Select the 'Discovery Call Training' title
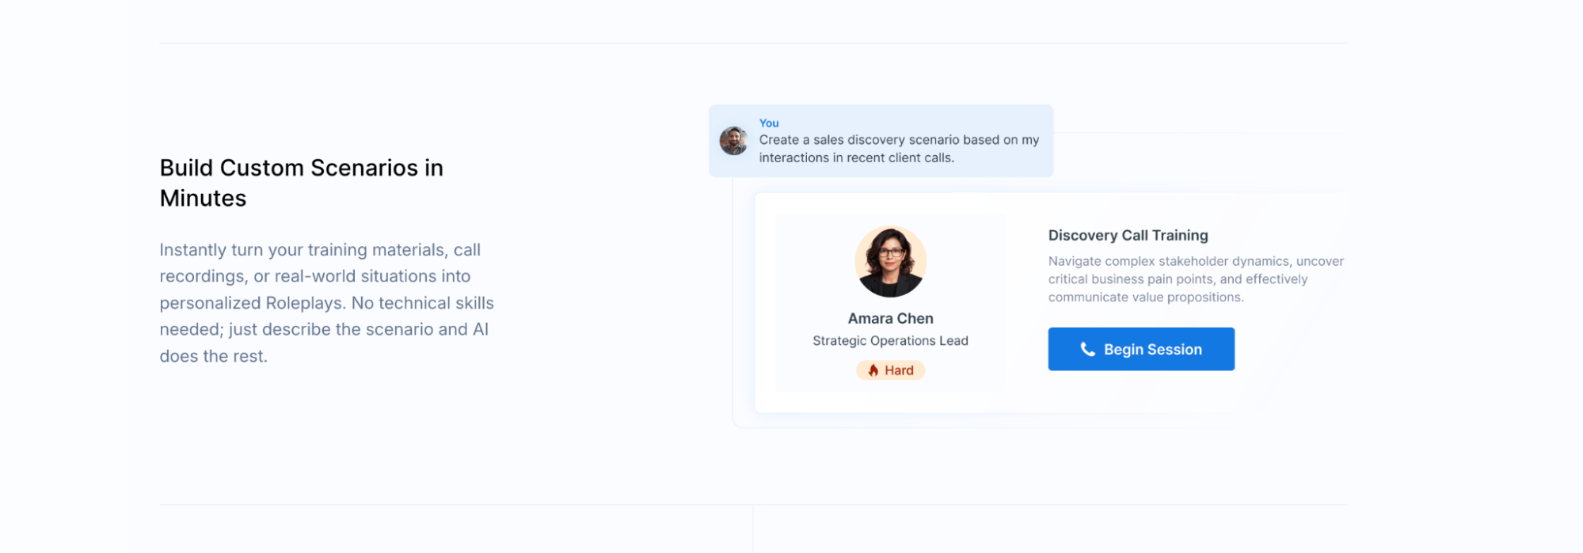The height and width of the screenshot is (553, 1583). [x=1128, y=235]
